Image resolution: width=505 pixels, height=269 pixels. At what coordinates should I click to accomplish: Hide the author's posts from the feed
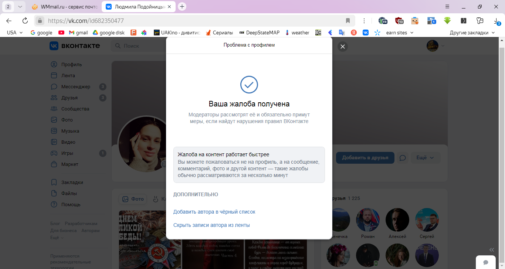(x=211, y=225)
